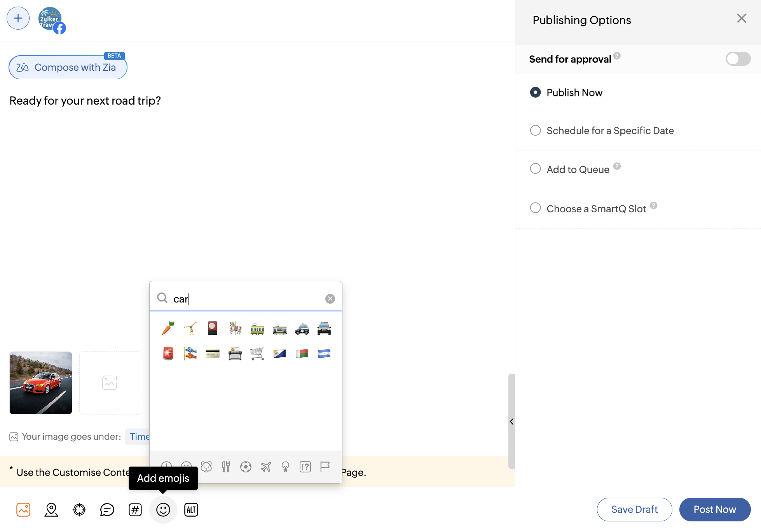Click the ALT text icon
Image resolution: width=761 pixels, height=528 pixels.
tap(191, 509)
